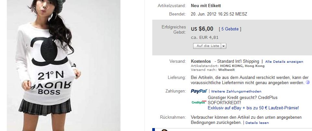Click the US $6,00 winning bid price

202,29
